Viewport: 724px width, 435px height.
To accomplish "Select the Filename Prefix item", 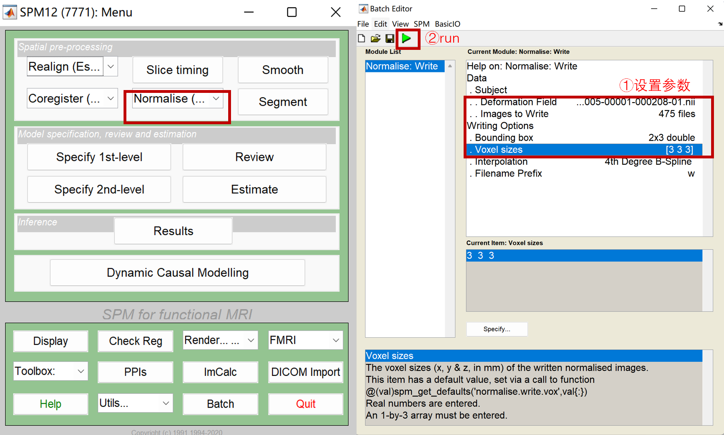I will (584, 174).
